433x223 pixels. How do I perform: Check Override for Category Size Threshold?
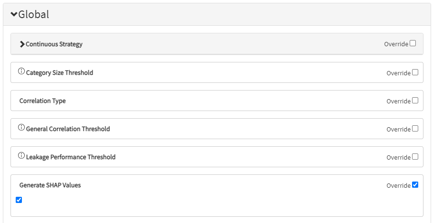[x=415, y=72]
